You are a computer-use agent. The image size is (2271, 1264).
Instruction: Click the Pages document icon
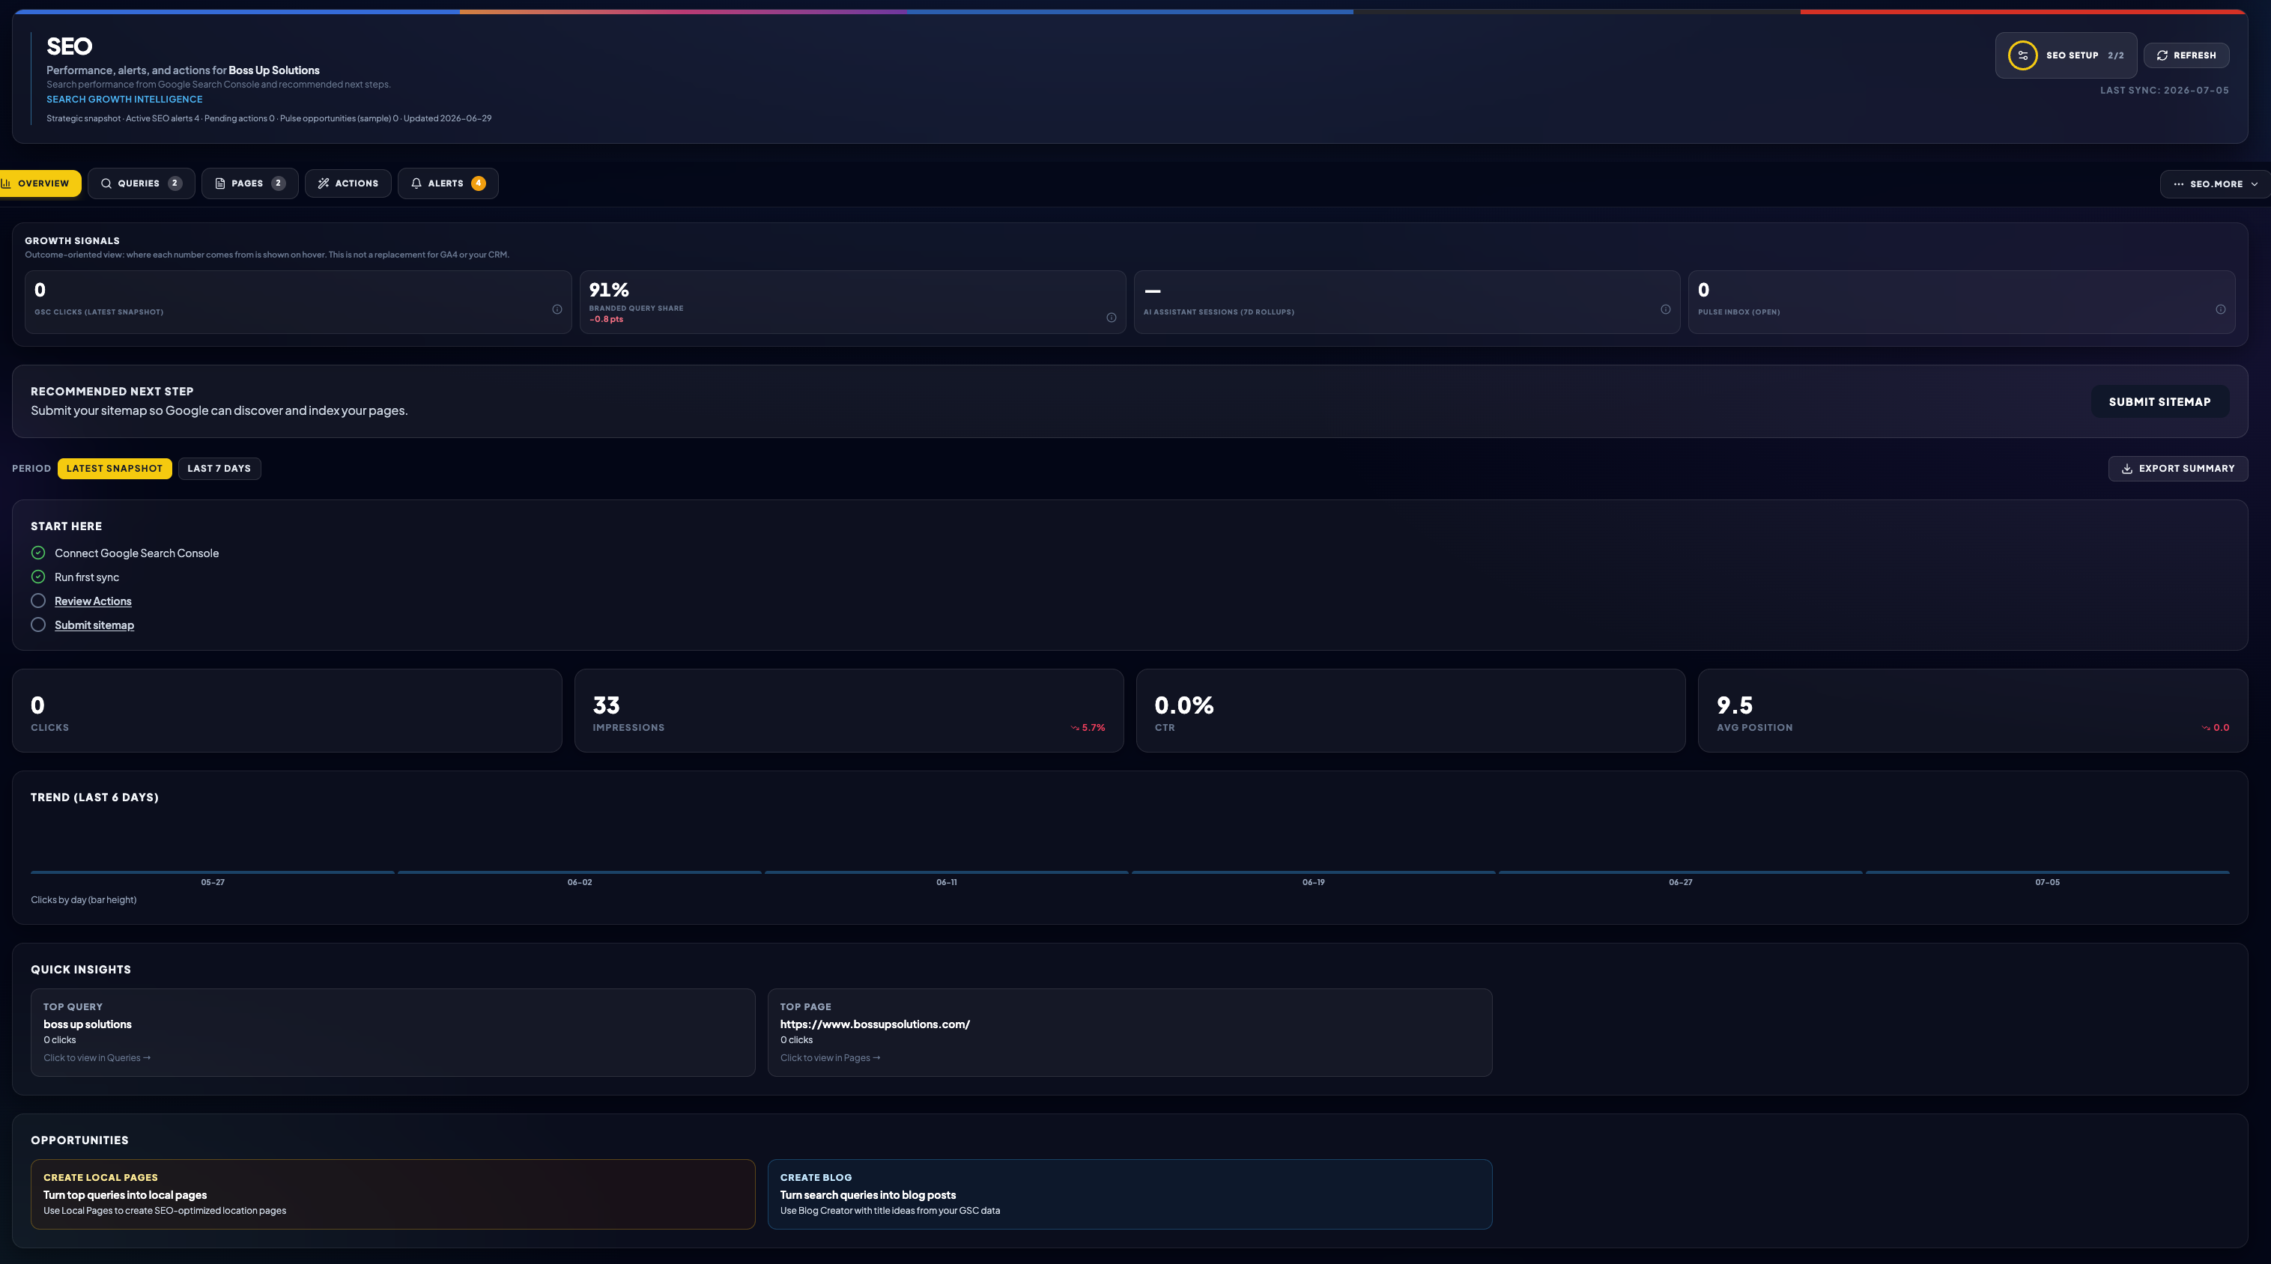click(220, 183)
